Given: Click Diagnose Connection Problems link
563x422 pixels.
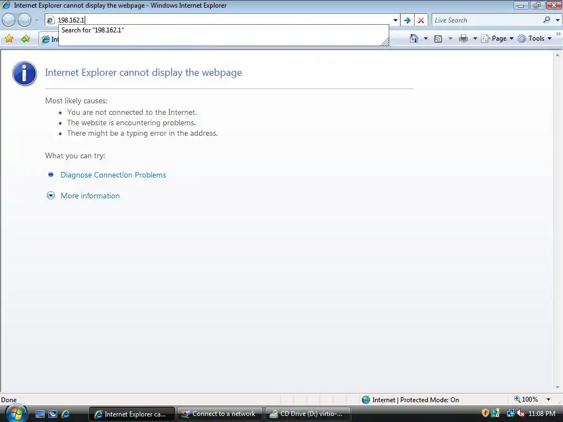Looking at the screenshot, I should [x=113, y=175].
